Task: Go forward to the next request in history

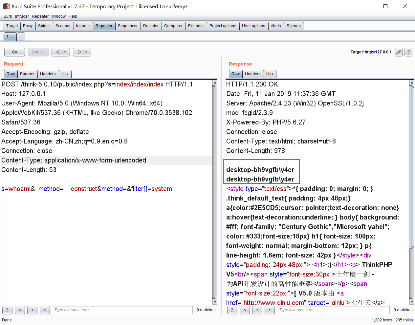Action: pos(79,52)
